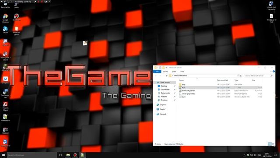Viewport: 280px width, 158px height.
Task: Launch Skype from the desktop
Action: [5, 30]
